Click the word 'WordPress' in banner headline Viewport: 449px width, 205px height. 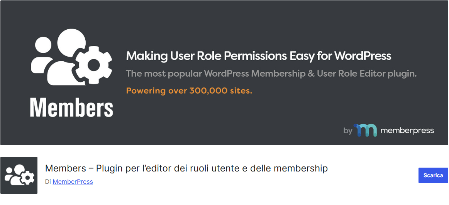point(363,56)
